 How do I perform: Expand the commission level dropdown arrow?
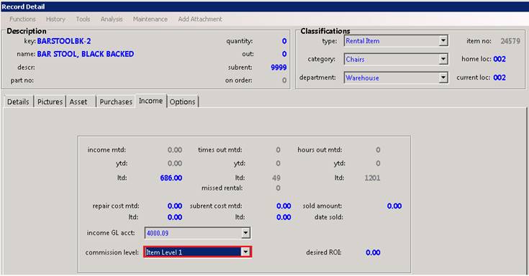click(245, 252)
